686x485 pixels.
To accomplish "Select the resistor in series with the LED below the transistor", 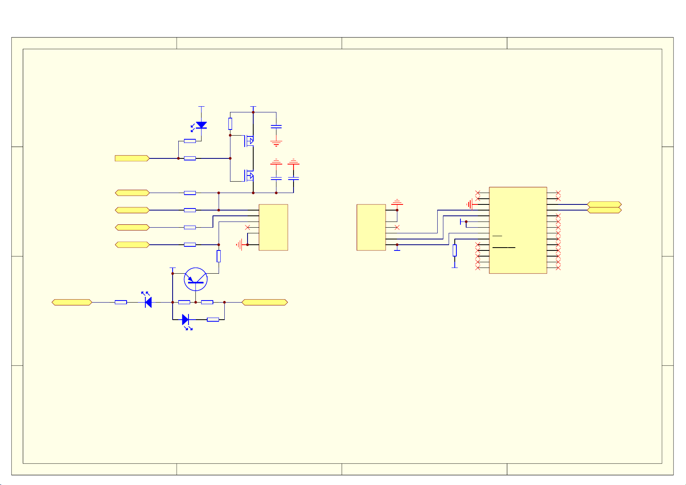I will tap(213, 320).
